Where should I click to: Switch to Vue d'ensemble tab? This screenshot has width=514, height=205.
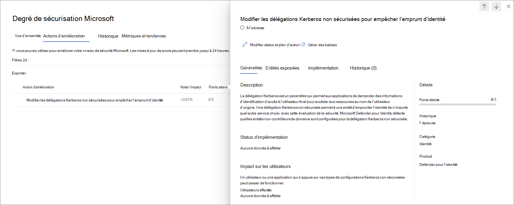(28, 36)
